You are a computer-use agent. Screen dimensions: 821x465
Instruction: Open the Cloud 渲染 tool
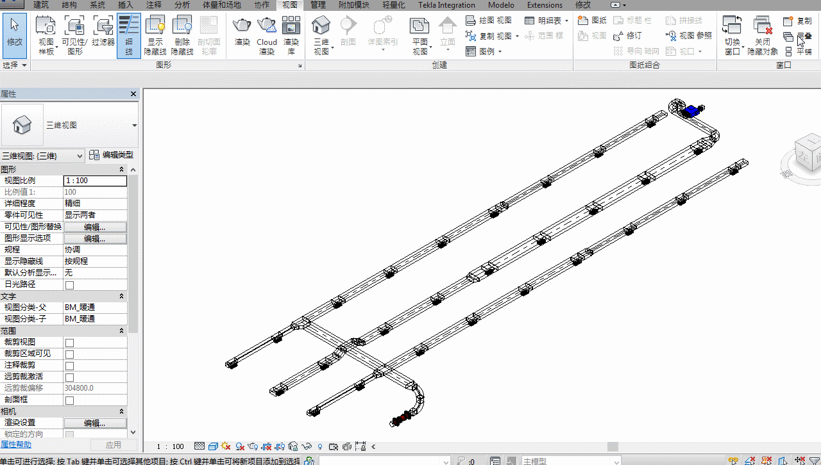tap(267, 35)
